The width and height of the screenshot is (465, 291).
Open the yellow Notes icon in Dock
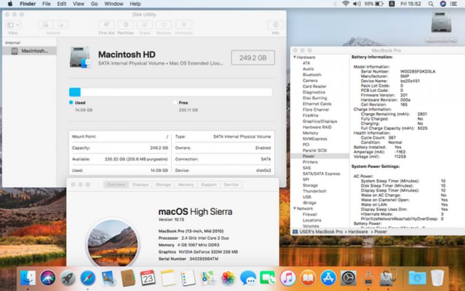168,278
